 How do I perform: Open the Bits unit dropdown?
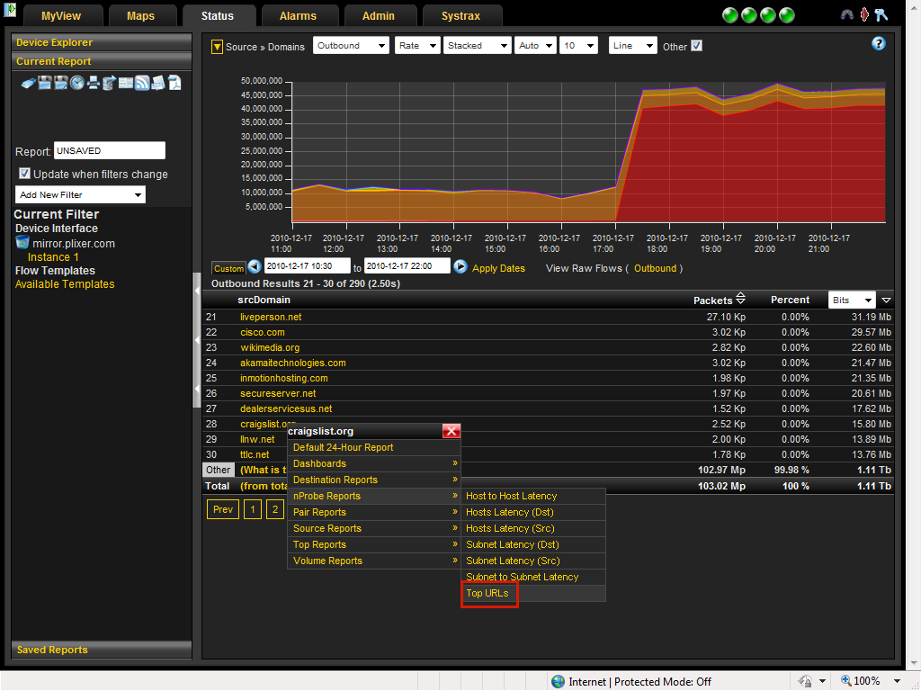[851, 301]
